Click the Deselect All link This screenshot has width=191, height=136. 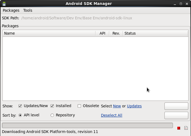[111, 115]
